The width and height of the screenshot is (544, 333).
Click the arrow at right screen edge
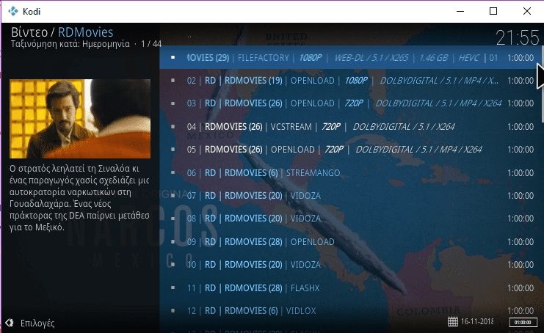point(540,76)
